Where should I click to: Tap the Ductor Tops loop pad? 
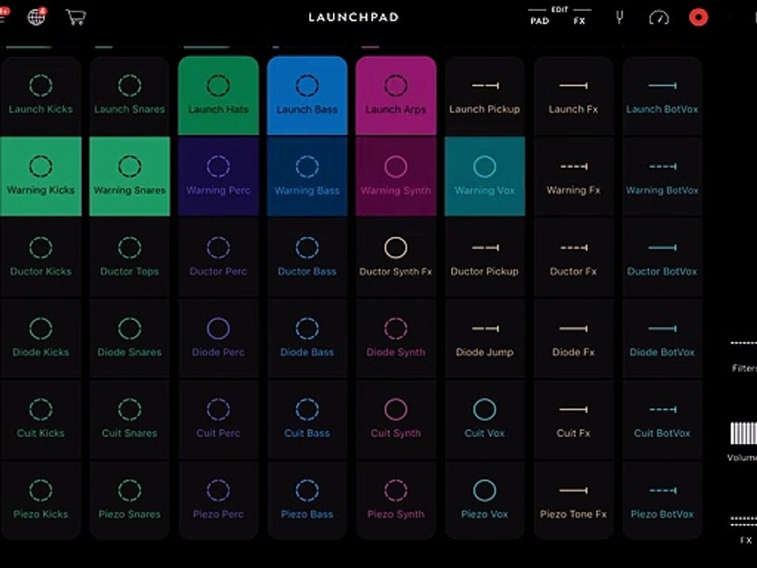pyautogui.click(x=129, y=257)
